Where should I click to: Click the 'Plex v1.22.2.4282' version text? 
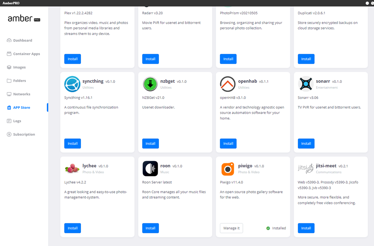click(78, 13)
